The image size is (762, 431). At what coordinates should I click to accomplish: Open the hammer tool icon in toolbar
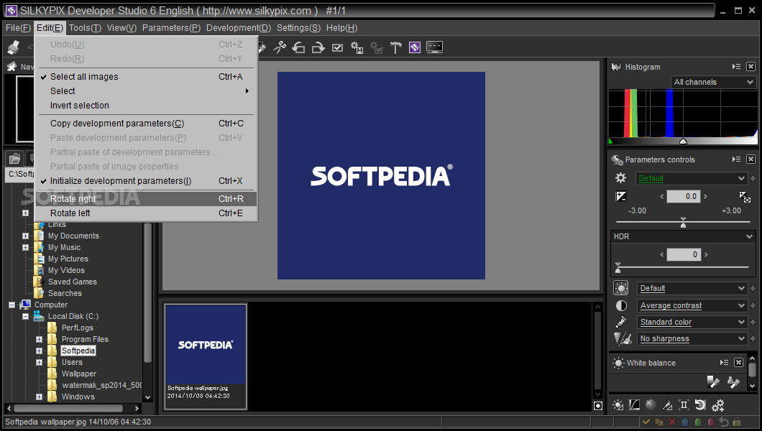pos(395,47)
